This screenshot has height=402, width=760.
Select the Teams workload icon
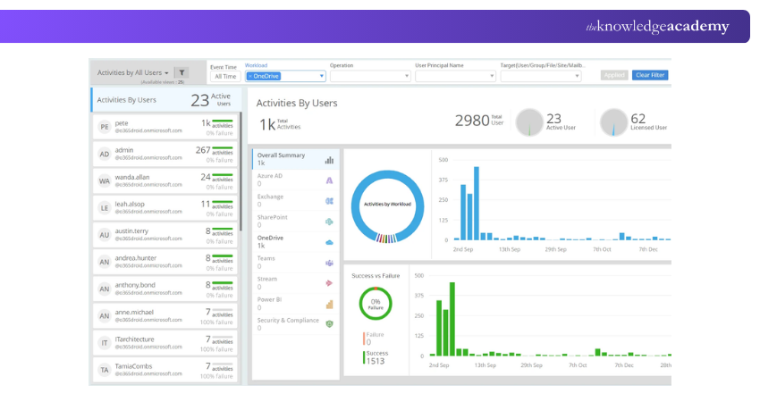[x=329, y=263]
